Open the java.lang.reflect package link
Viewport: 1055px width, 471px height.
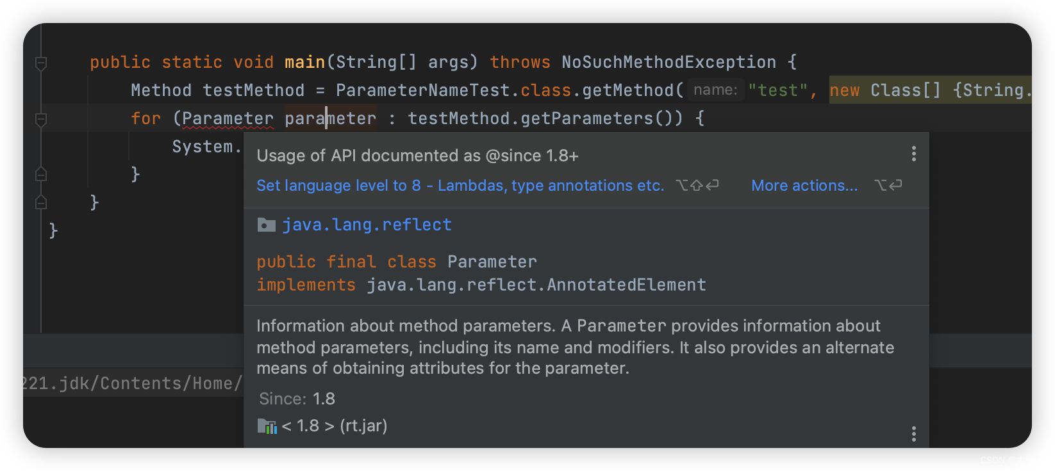click(367, 225)
